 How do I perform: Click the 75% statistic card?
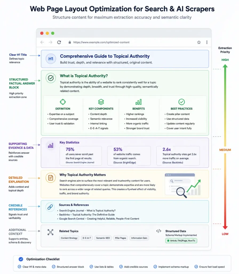tap(81, 156)
